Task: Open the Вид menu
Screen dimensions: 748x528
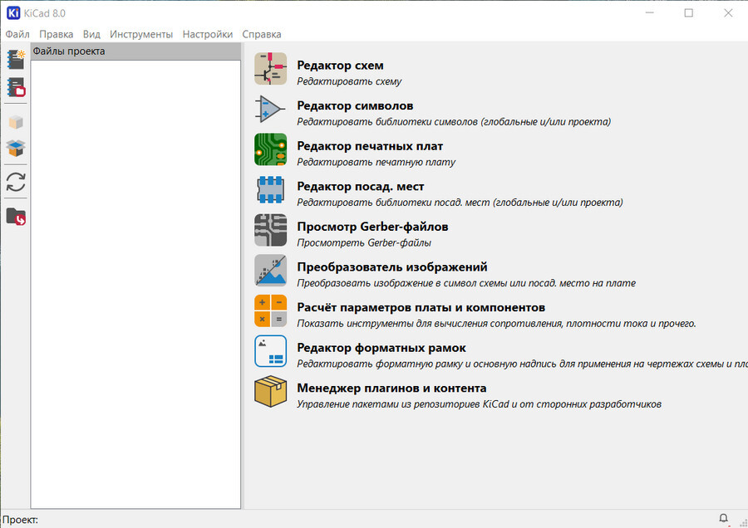Action: 91,34
